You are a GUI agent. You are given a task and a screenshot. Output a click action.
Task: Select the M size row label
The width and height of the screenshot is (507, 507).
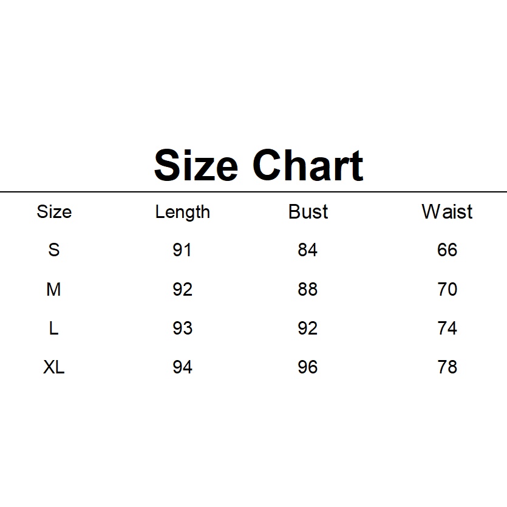[54, 290]
